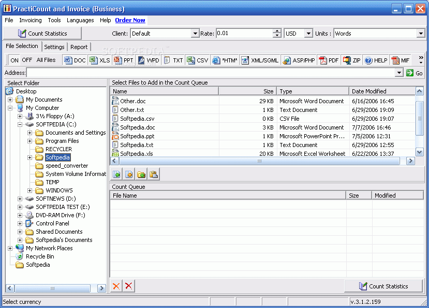Screen dimensions: 429x308
Task: Select the Other.doc file row
Action: click(263, 101)
